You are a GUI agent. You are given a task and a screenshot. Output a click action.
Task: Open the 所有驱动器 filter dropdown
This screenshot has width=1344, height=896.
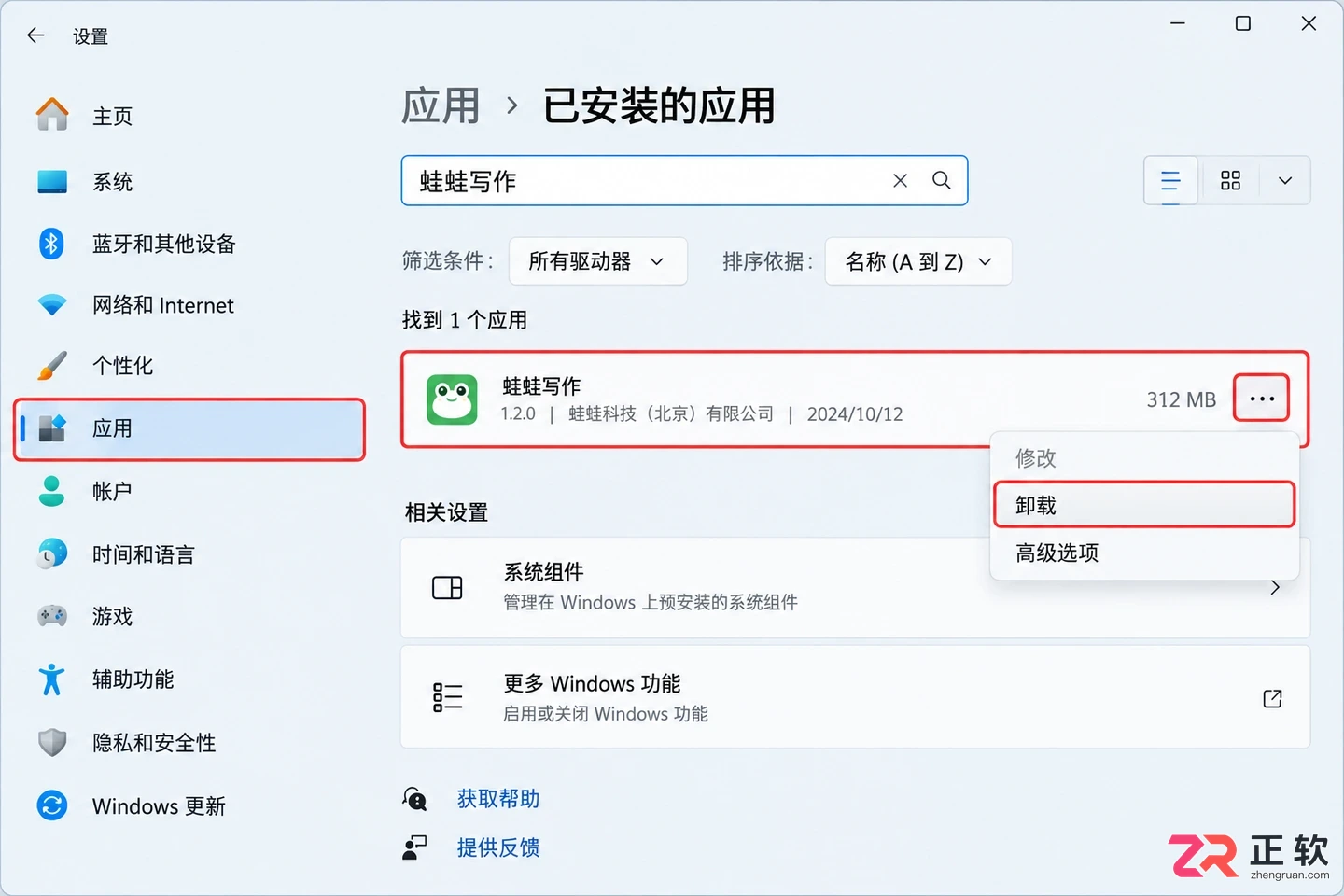pyautogui.click(x=598, y=261)
